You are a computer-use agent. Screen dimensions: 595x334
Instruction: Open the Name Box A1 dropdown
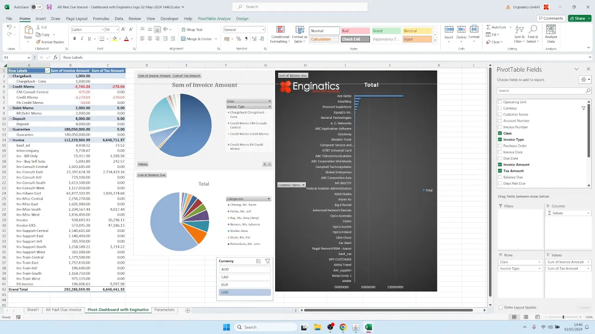28,58
